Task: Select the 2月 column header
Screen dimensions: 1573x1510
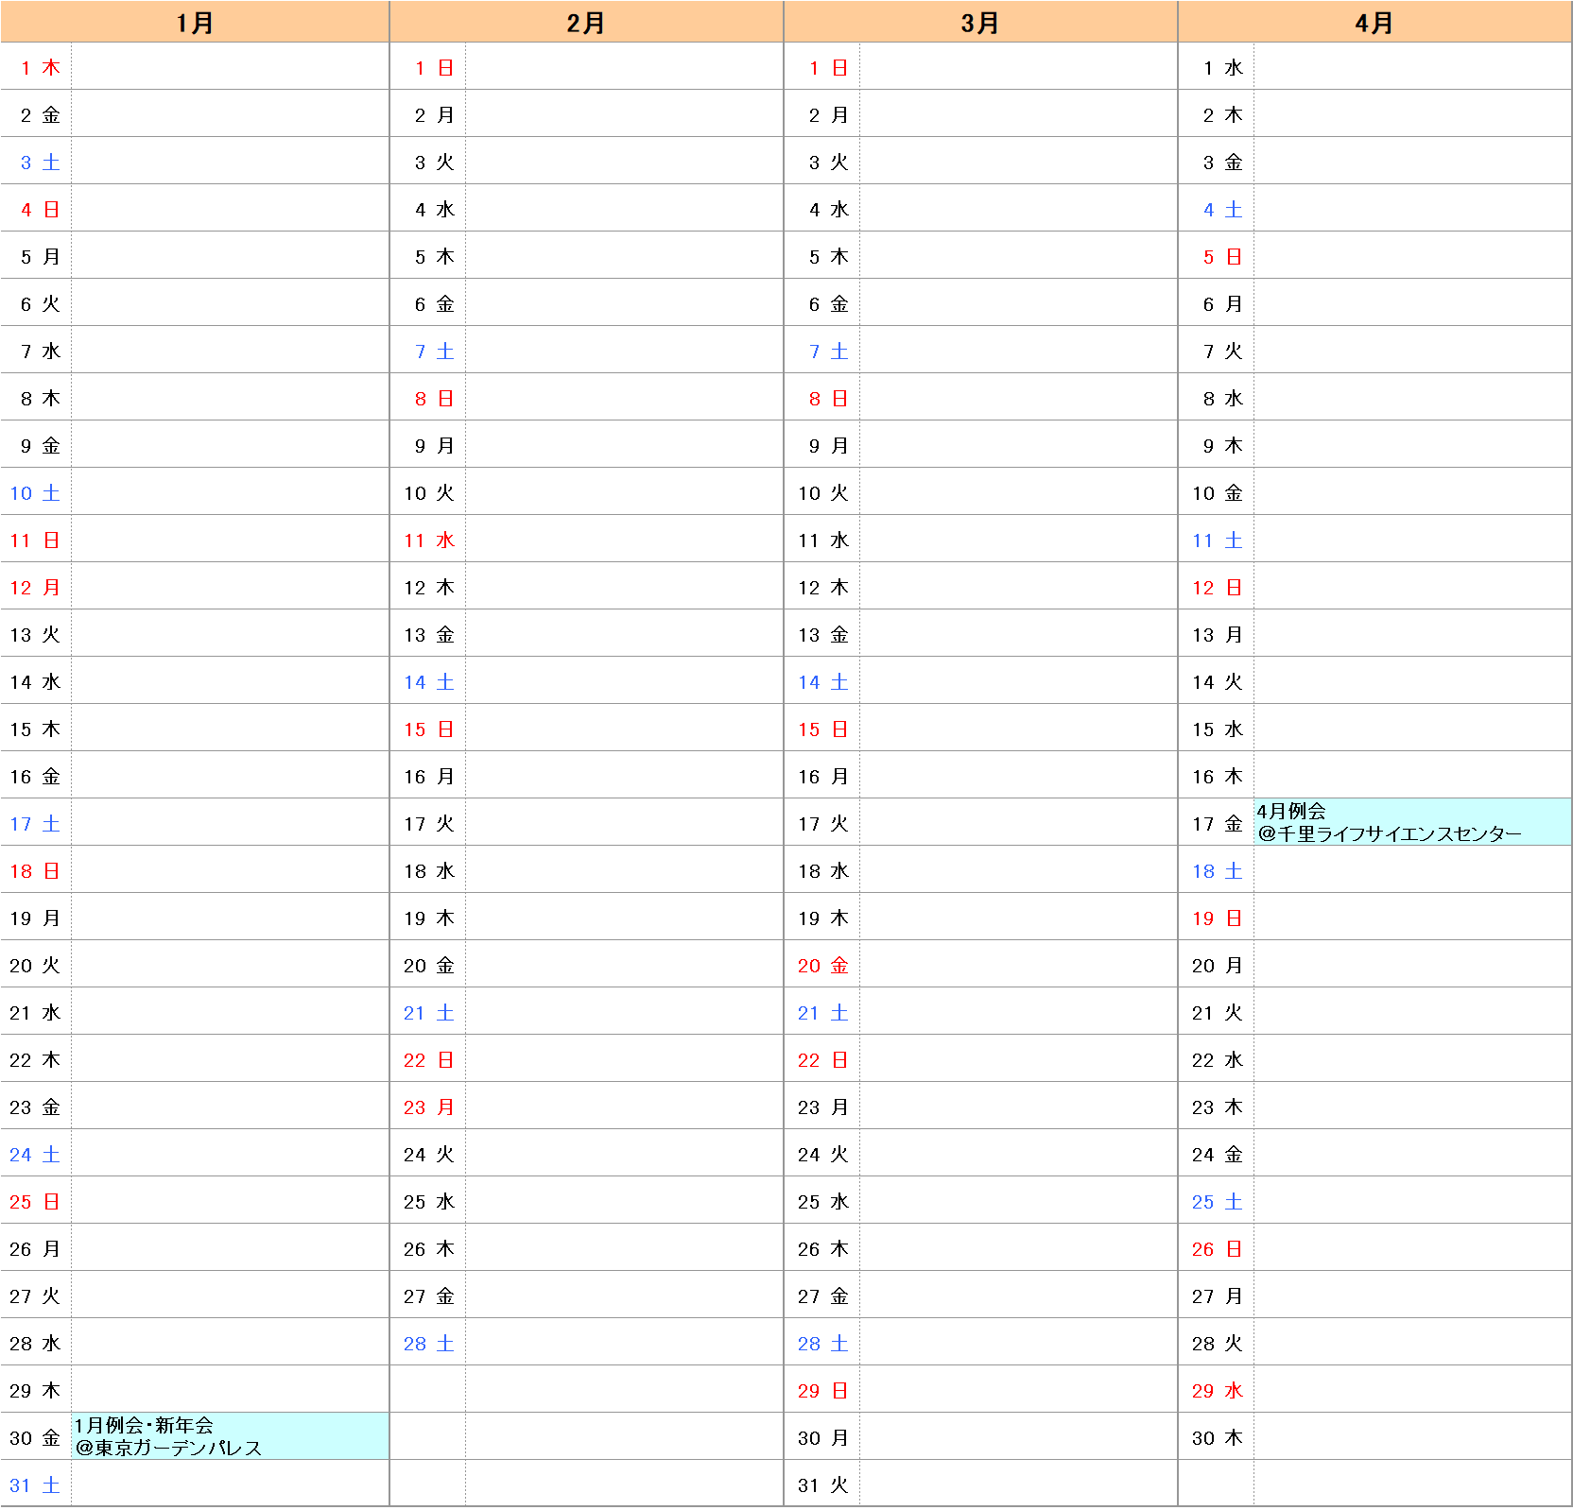Action: [586, 22]
